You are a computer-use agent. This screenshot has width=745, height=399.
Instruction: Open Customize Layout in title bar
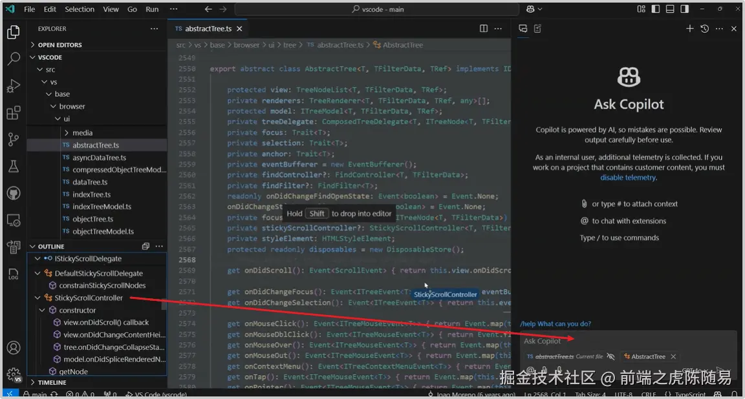[x=641, y=9]
